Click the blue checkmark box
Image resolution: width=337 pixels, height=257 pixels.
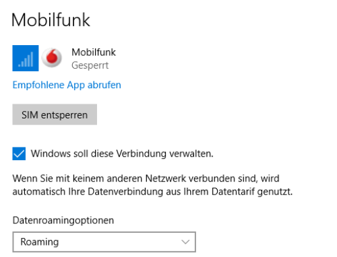pyautogui.click(x=19, y=153)
